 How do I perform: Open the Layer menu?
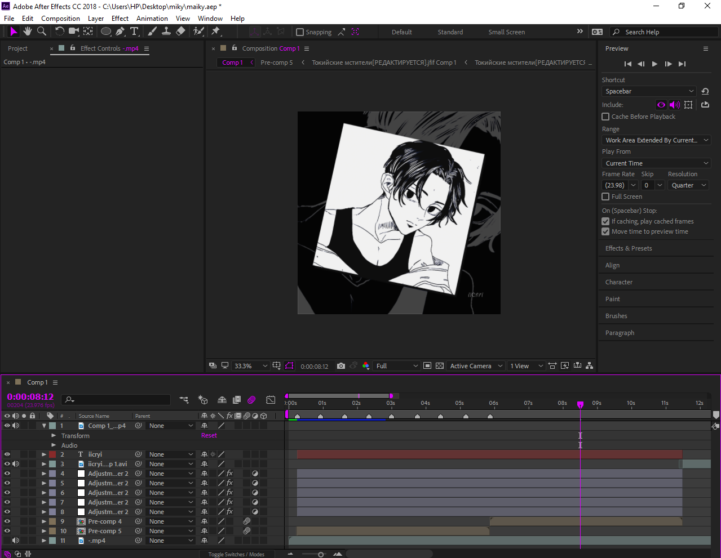coord(96,19)
